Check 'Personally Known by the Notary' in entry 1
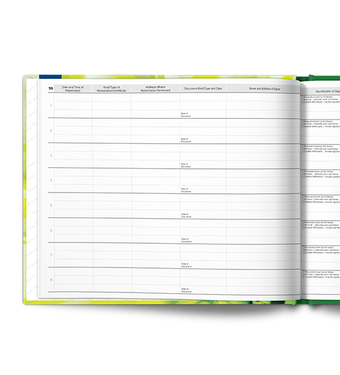Screen dimensions: 340x375 [x=303, y=97]
